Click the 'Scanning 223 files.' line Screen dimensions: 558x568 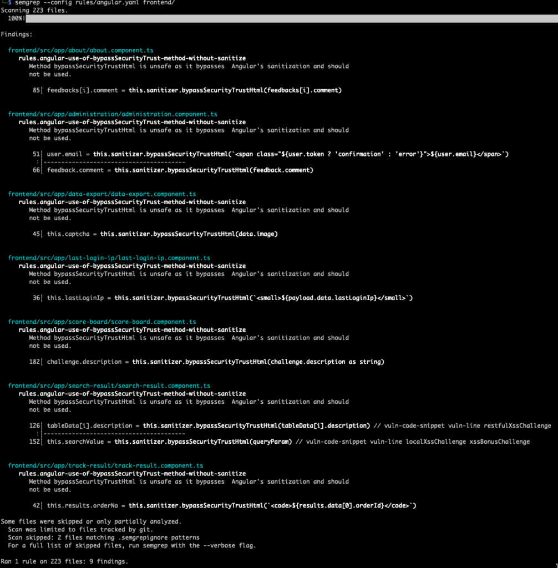tap(34, 11)
